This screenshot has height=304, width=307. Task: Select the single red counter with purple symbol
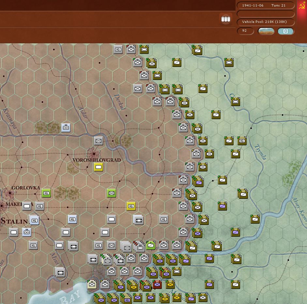click(x=157, y=285)
